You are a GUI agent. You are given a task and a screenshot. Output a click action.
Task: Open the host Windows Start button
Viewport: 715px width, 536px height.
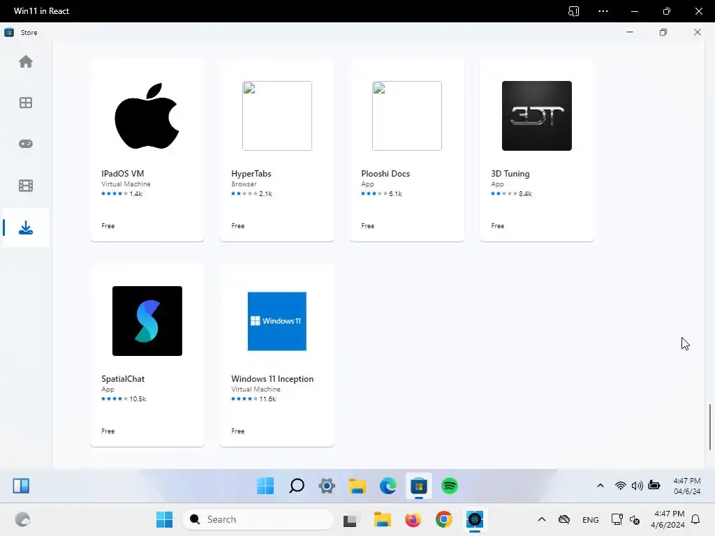(x=164, y=519)
